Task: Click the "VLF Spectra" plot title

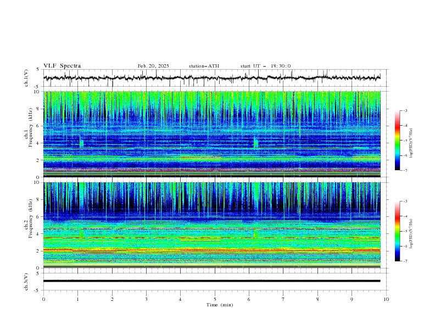Action: coord(62,66)
